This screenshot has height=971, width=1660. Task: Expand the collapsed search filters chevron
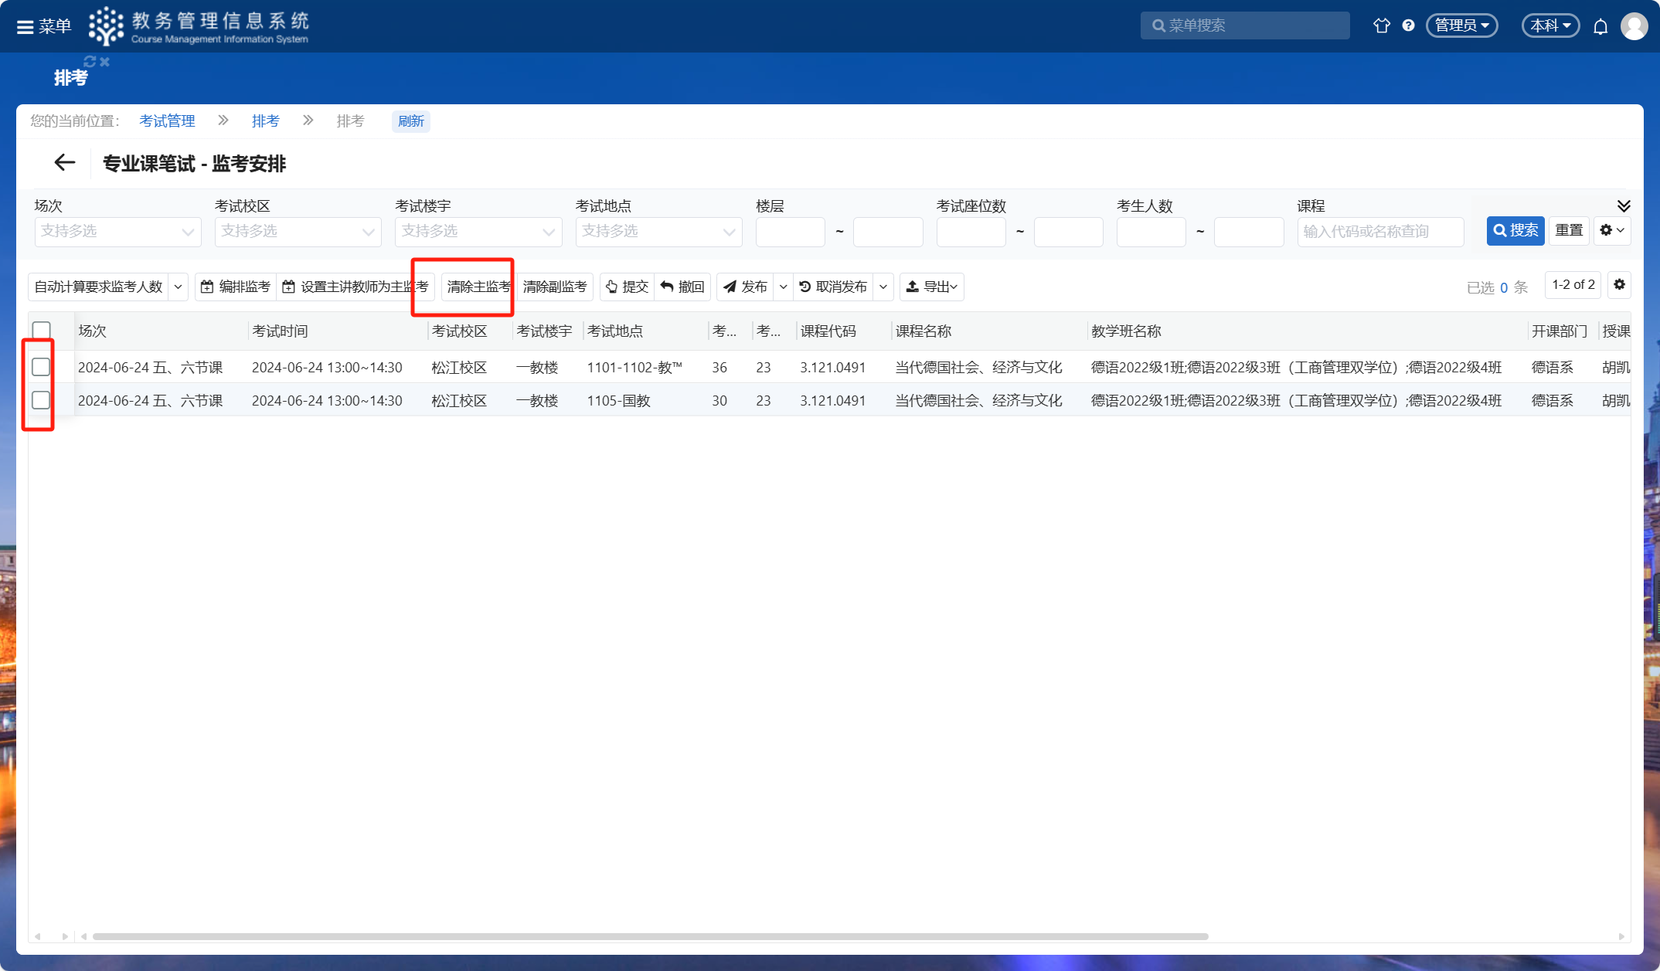tap(1624, 205)
